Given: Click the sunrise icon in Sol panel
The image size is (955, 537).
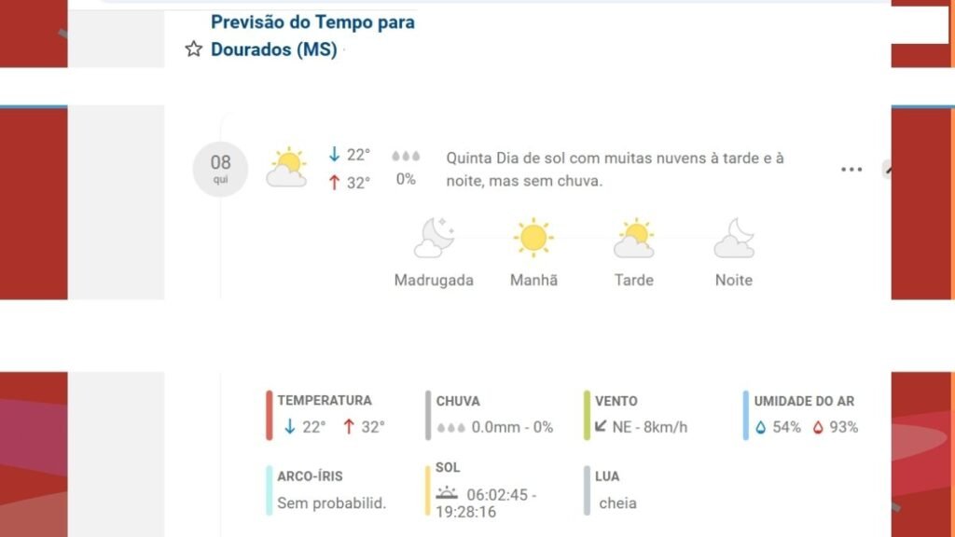Looking at the screenshot, I should point(448,493).
